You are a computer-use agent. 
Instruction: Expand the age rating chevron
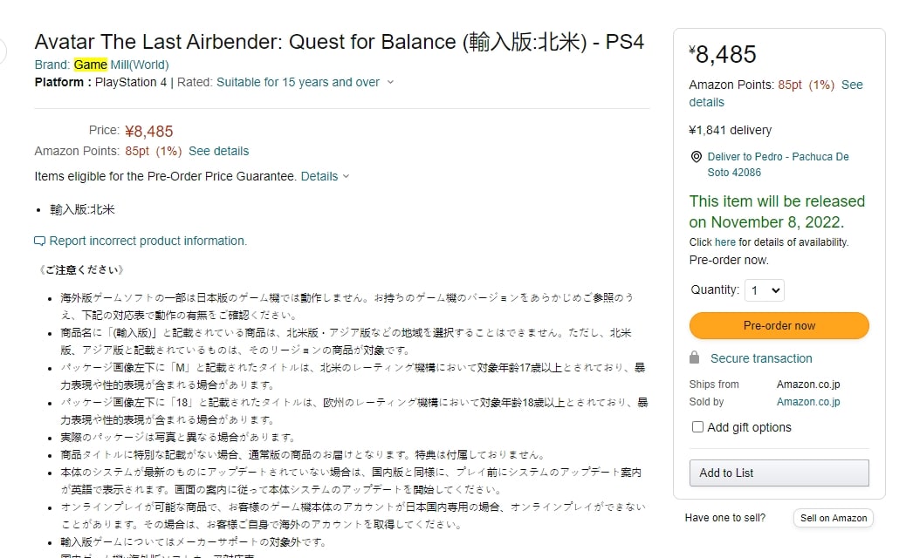click(x=390, y=83)
